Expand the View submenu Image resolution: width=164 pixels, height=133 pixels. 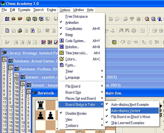pyautogui.click(x=81, y=120)
